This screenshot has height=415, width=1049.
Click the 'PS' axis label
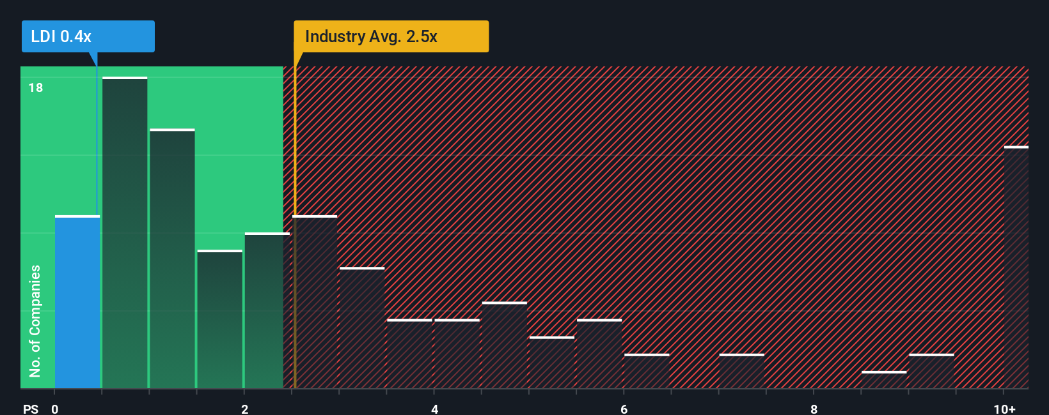tap(31, 409)
